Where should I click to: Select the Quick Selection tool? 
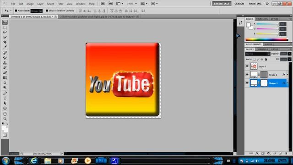tap(5, 37)
